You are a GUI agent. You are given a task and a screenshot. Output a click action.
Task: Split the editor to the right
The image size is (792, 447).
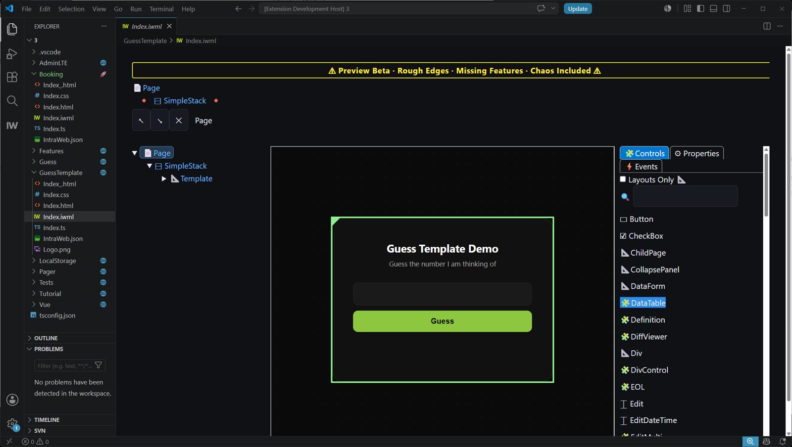[767, 26]
